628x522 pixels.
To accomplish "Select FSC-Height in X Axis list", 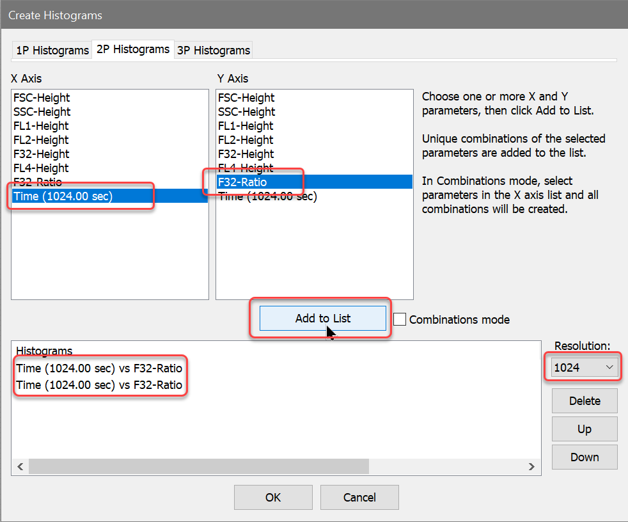I will click(x=42, y=98).
